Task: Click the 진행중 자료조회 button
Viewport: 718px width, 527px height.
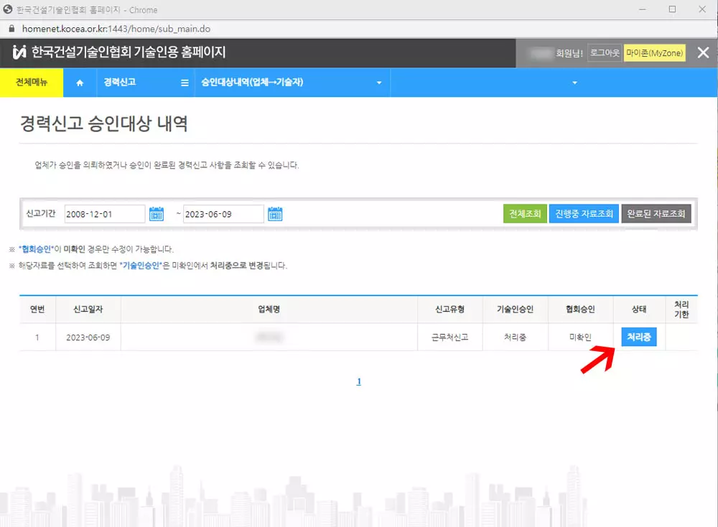Action: pyautogui.click(x=583, y=213)
